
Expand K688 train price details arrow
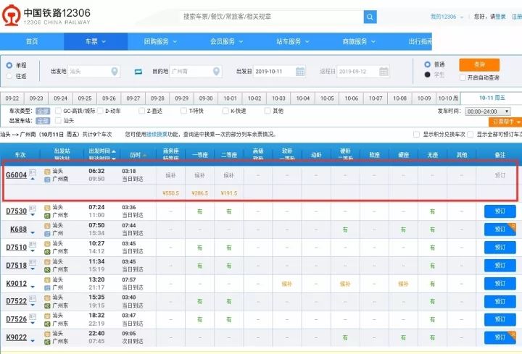pos(33,232)
